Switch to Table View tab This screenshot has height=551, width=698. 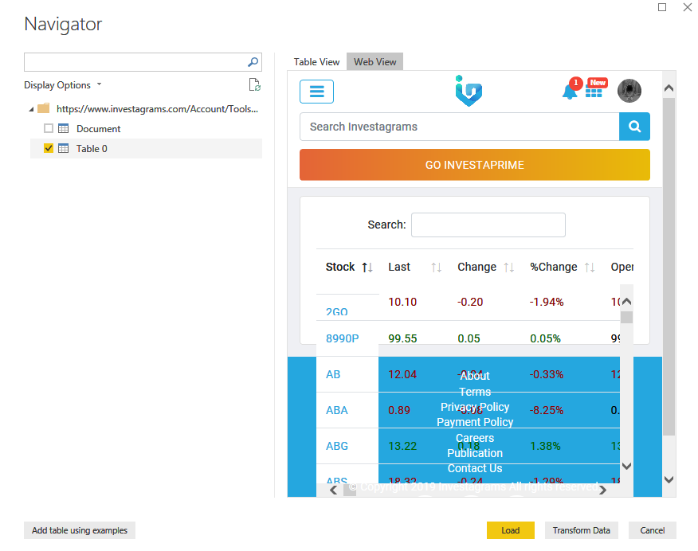click(x=316, y=62)
